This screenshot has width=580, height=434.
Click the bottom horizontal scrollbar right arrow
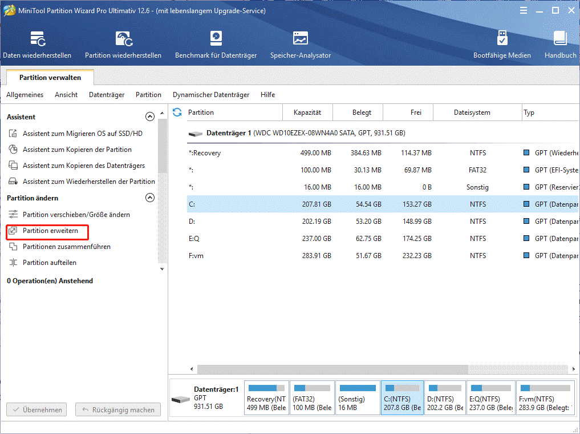click(574, 369)
